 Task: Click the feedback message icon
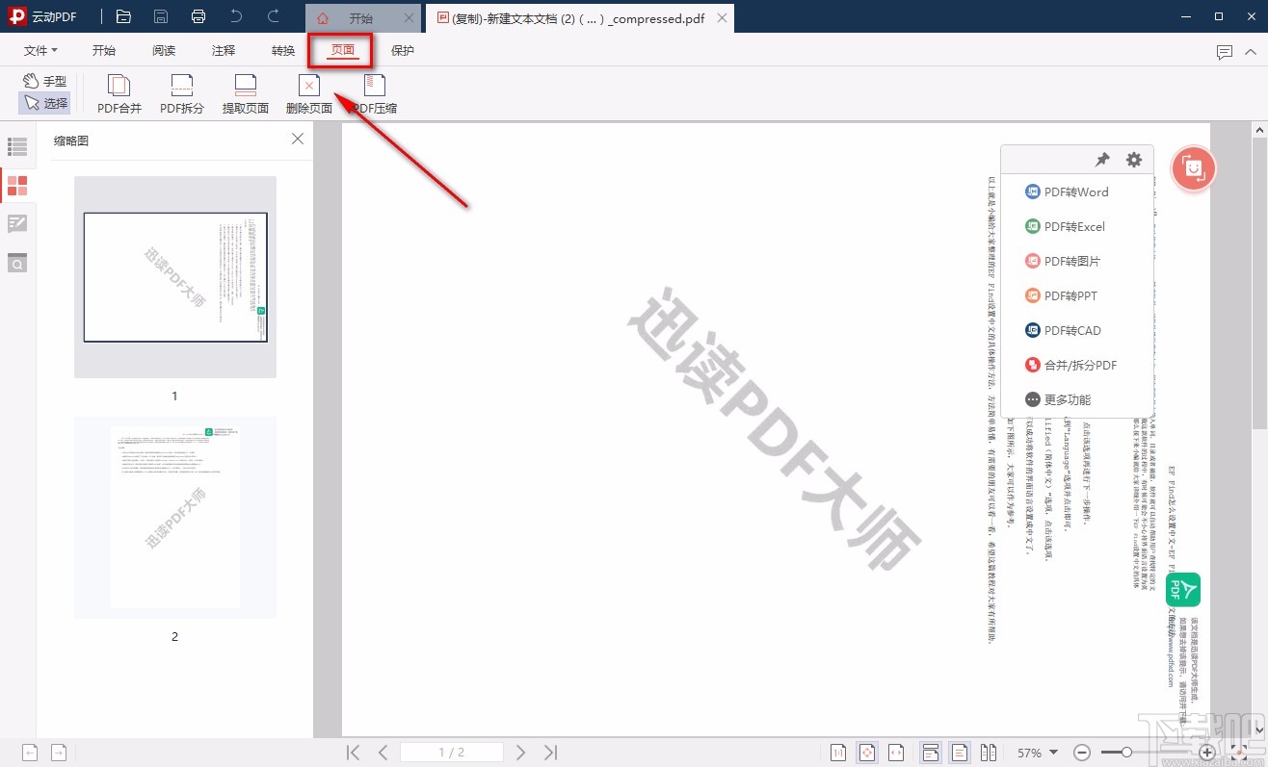[1225, 51]
